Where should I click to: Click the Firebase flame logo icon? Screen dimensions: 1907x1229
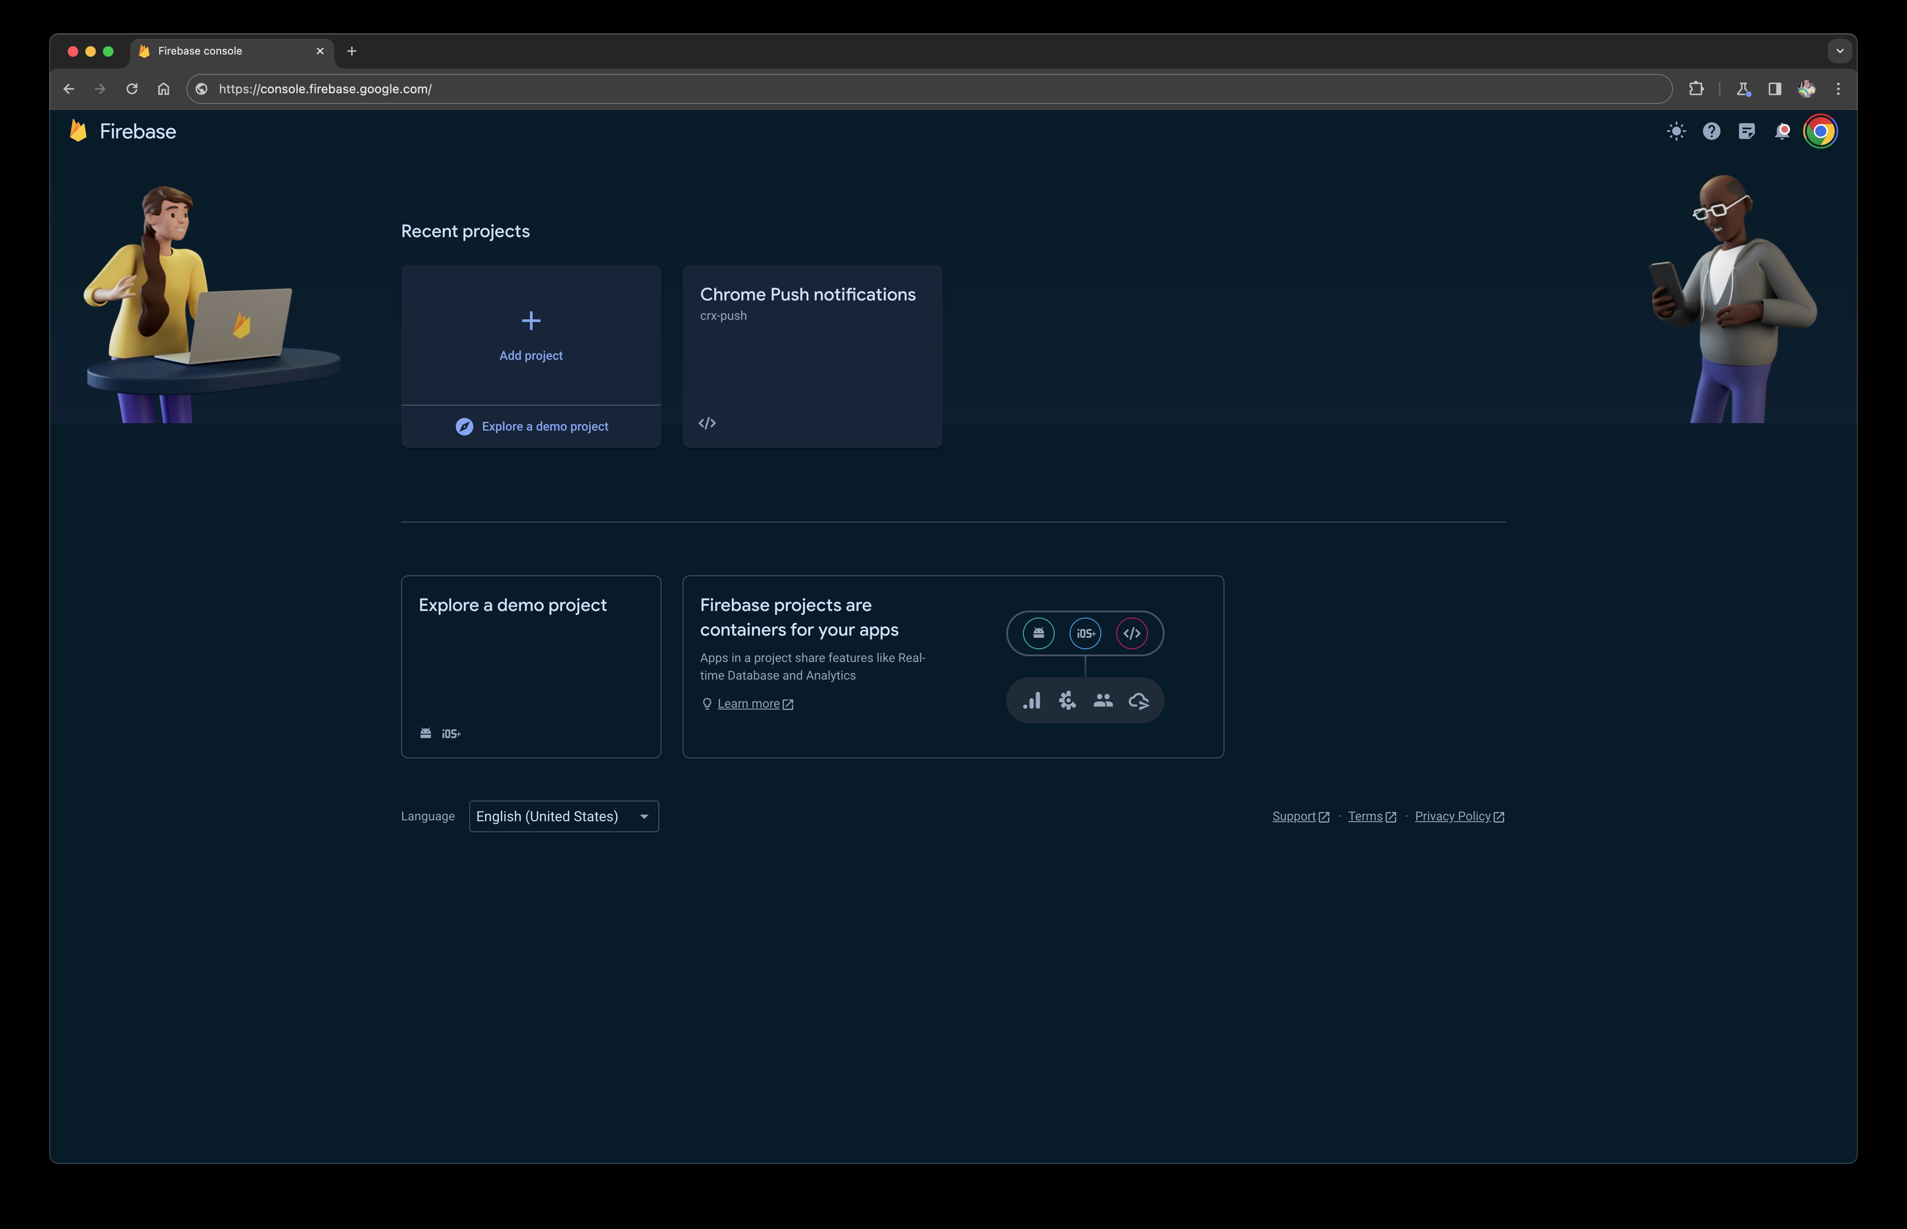click(x=79, y=131)
